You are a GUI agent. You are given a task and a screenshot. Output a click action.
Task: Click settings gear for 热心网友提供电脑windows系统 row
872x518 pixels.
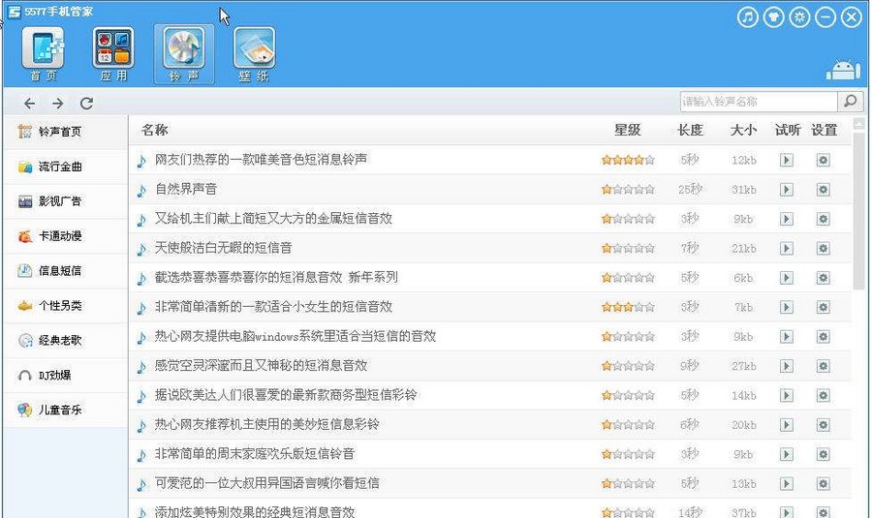(823, 337)
